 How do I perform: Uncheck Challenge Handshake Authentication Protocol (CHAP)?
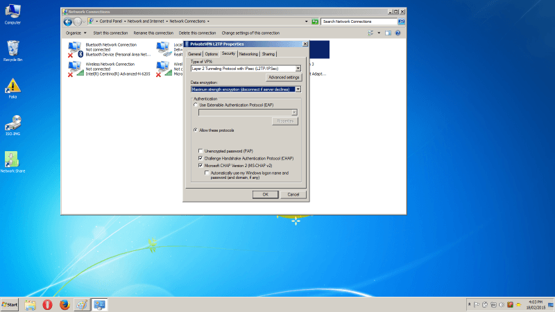coord(200,158)
